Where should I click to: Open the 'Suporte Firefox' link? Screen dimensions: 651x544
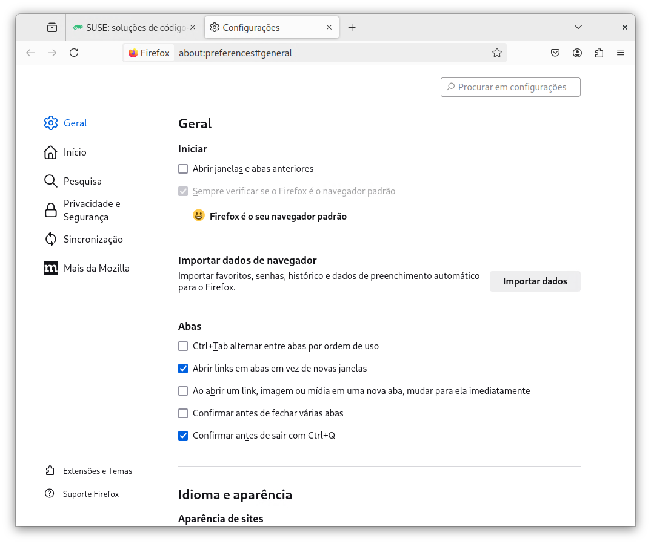pyautogui.click(x=90, y=494)
